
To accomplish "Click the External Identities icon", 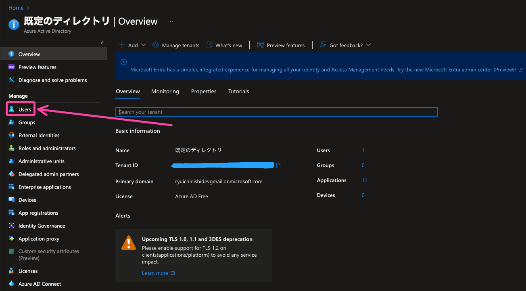I will click(x=11, y=135).
